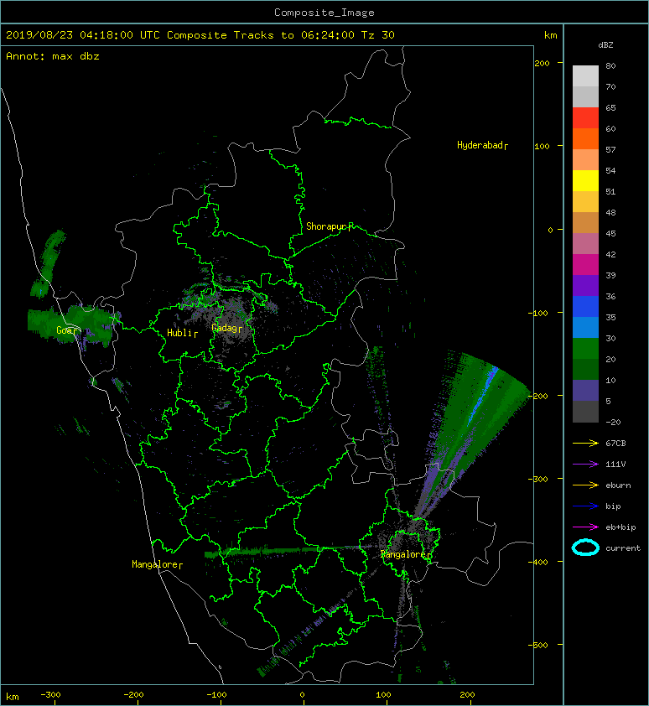Screen dimensions: 649x706
Task: Click the purple 111V arrow legend icon
Action: (x=585, y=464)
